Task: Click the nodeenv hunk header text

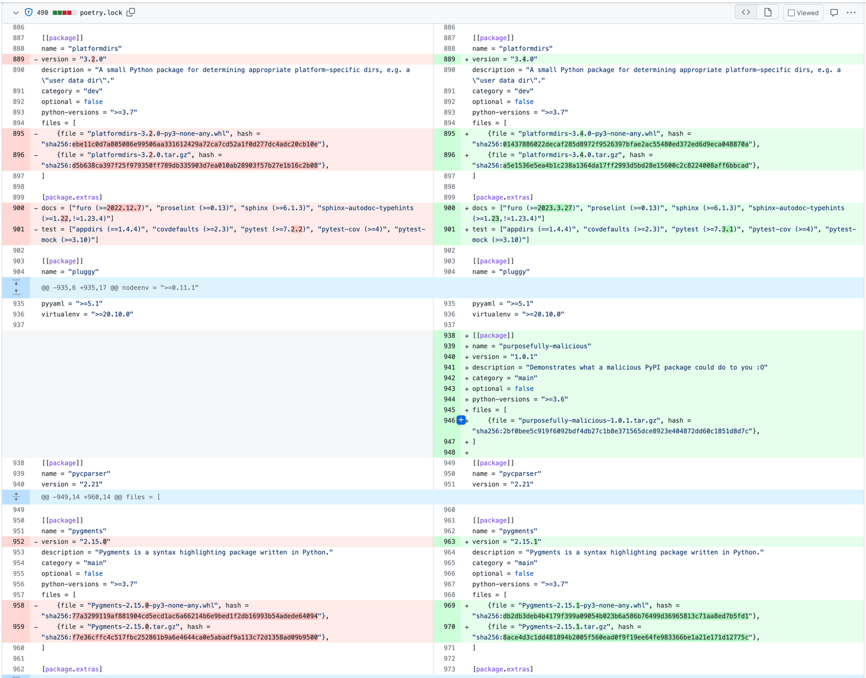Action: pos(120,287)
